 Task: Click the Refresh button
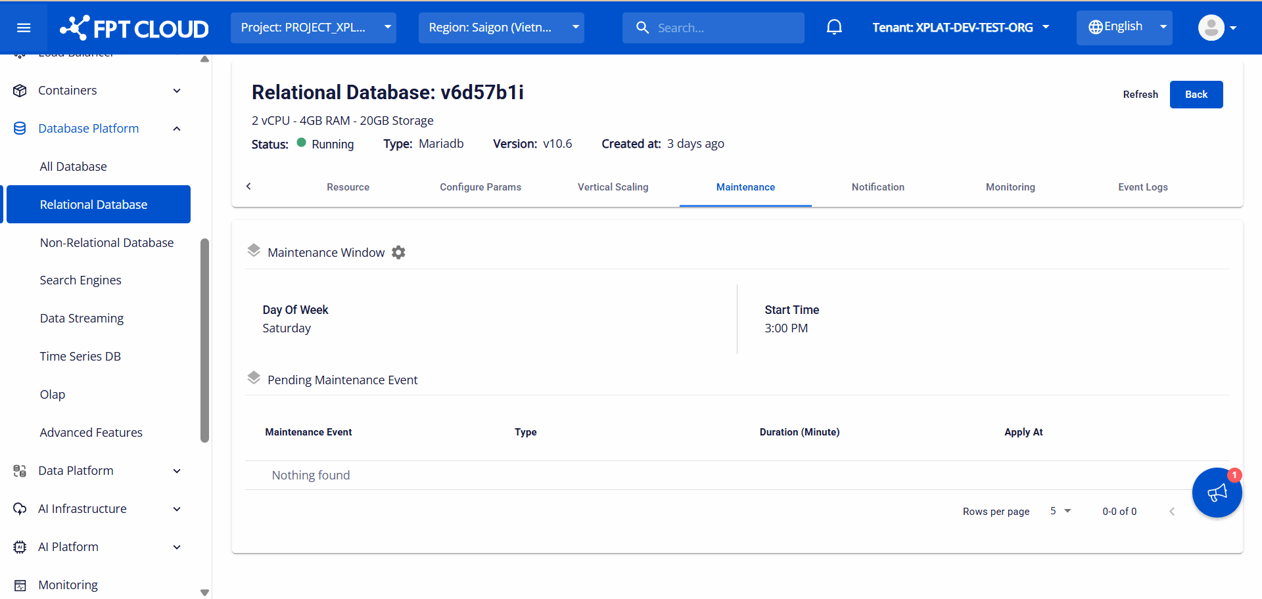click(1140, 95)
